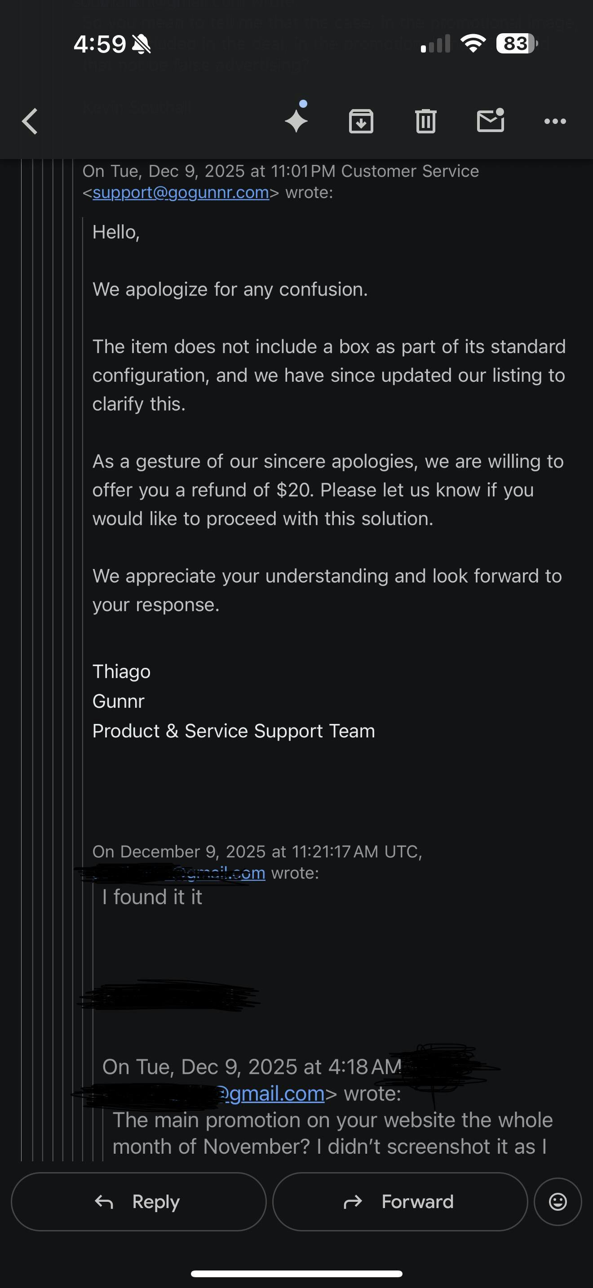Tap the $20 refund offer paragraph
The height and width of the screenshot is (1288, 593).
327,490
